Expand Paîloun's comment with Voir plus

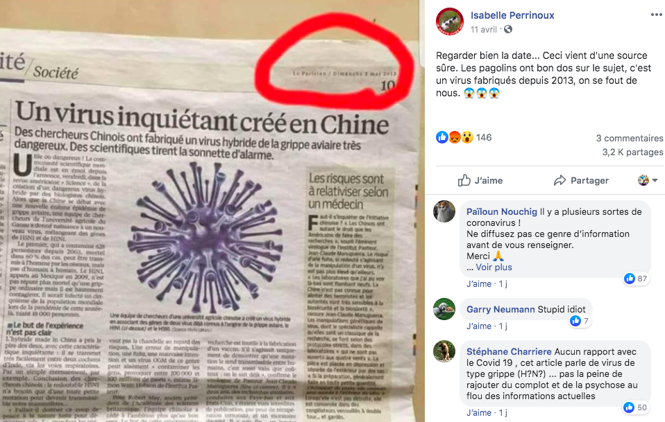pos(494,267)
